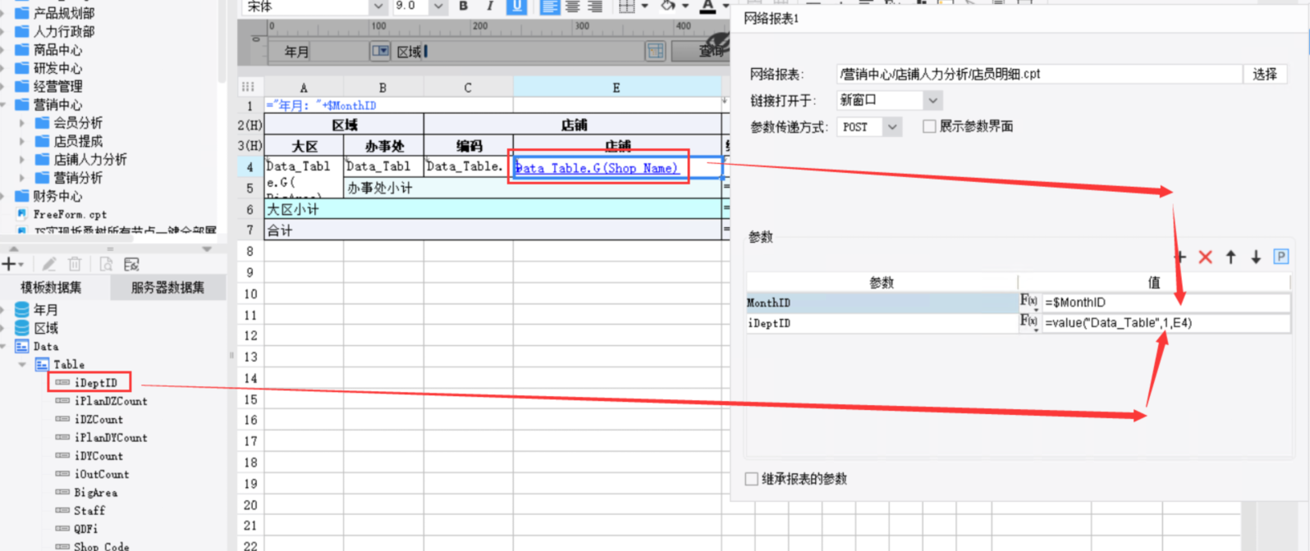Switch to 服务器数据集 tab

click(167, 287)
